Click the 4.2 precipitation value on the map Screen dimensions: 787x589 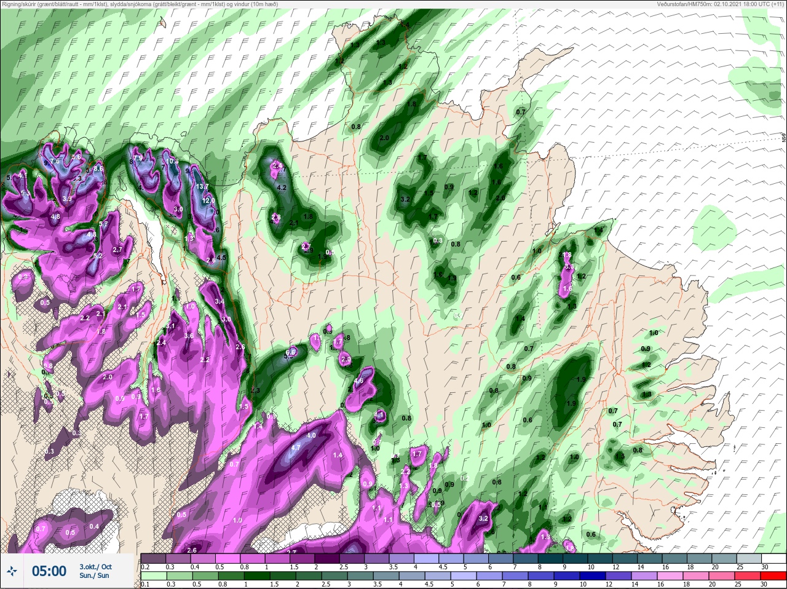282,188
